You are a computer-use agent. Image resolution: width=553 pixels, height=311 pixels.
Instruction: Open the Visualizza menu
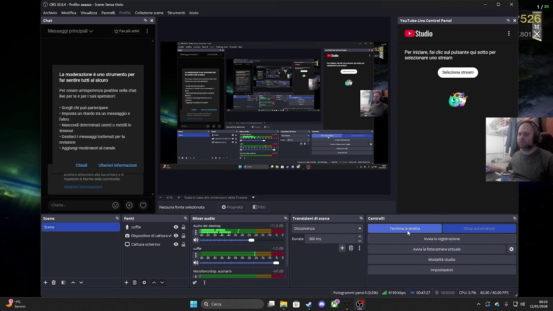click(89, 13)
